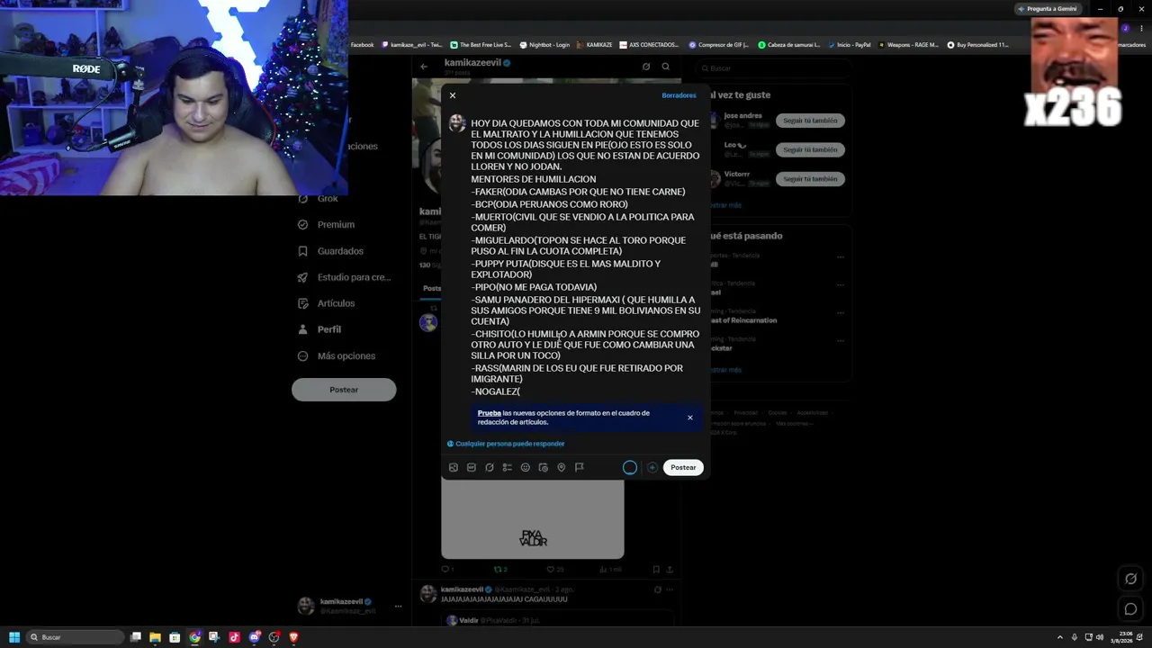Open the Pixa Valdir image thumbnail
1152x648 pixels.
(x=533, y=519)
